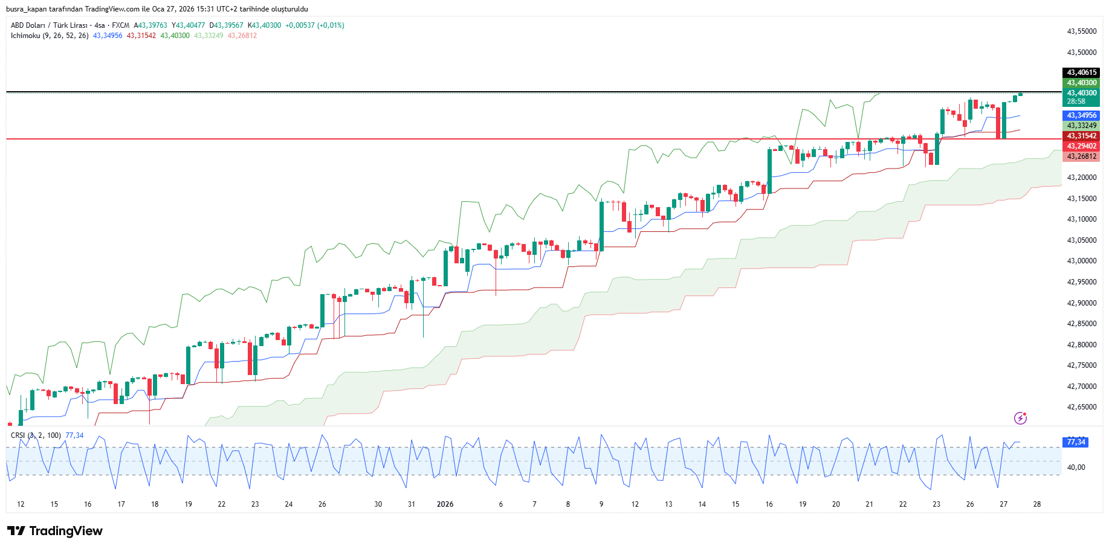Click the countdown timer 28:58 price label
The width and height of the screenshot is (1109, 549).
click(1076, 101)
